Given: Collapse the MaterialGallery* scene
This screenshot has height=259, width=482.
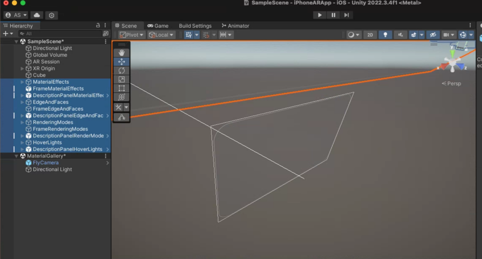Looking at the screenshot, I should (x=16, y=156).
